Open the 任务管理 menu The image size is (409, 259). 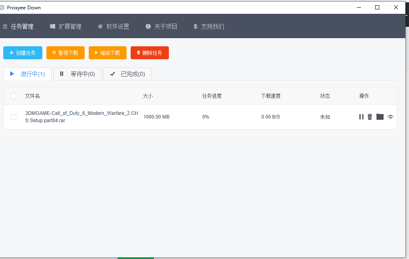[18, 26]
